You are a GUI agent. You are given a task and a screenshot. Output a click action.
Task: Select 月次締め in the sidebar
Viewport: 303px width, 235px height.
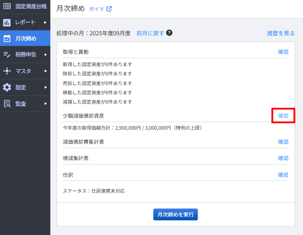click(x=25, y=38)
